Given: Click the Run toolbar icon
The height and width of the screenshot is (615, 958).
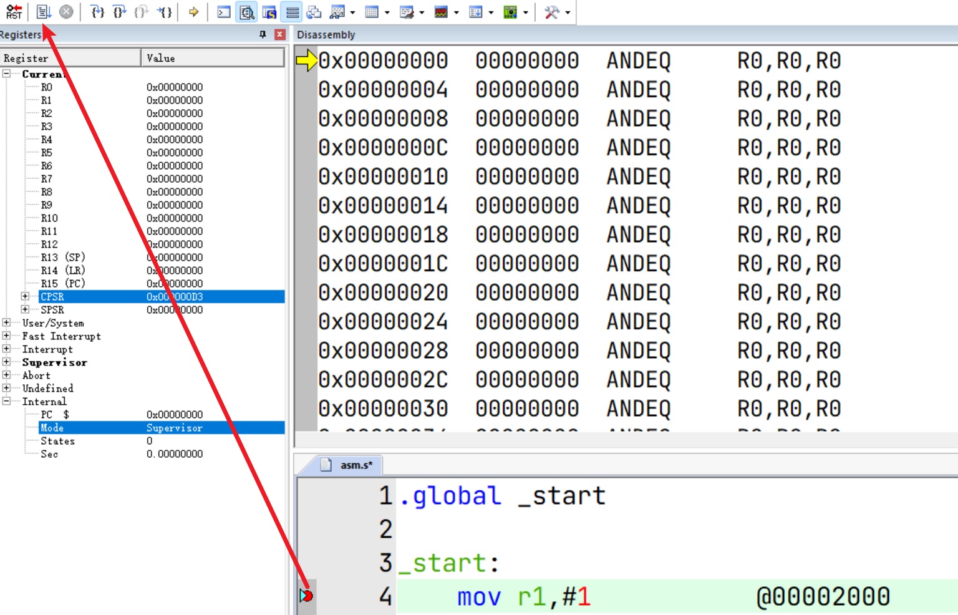Looking at the screenshot, I should [43, 12].
